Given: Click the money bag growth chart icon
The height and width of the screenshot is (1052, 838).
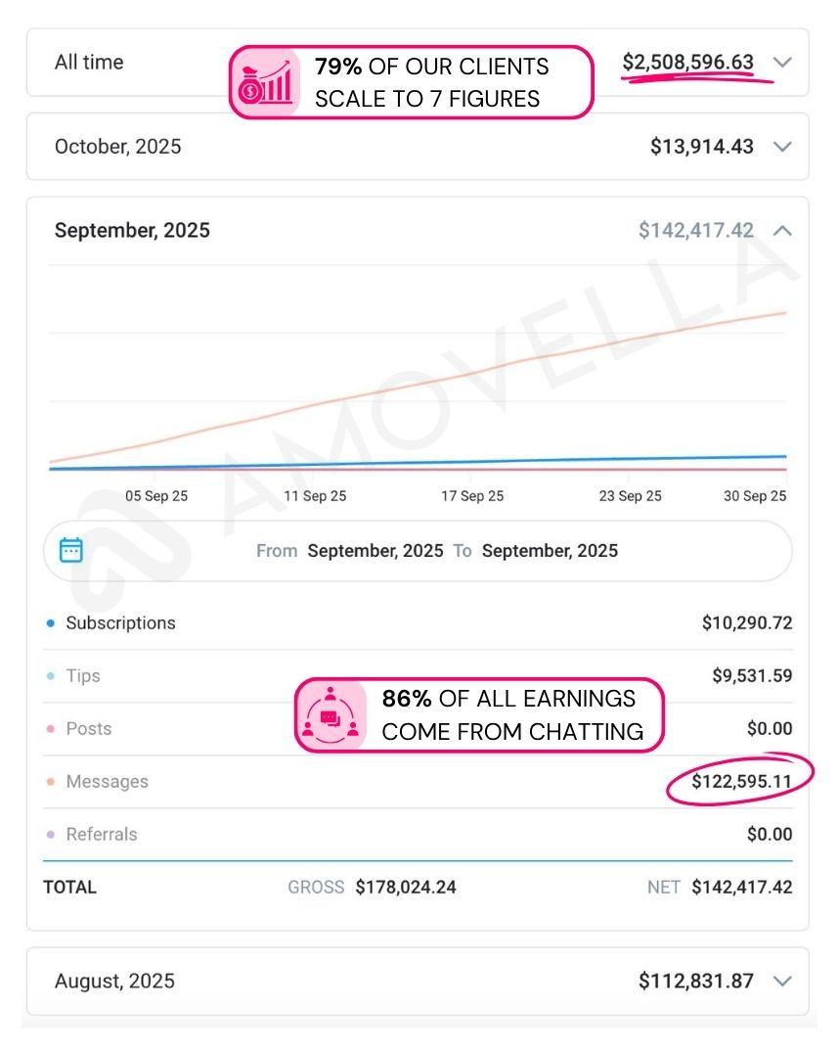Looking at the screenshot, I should (264, 83).
